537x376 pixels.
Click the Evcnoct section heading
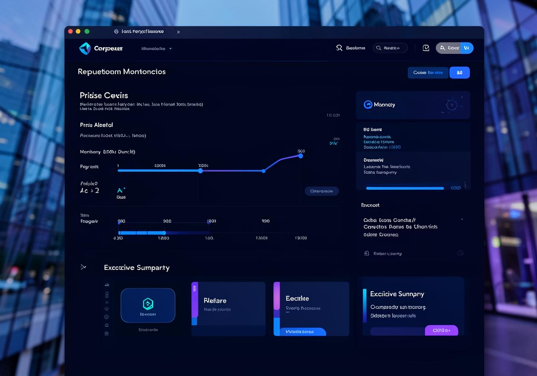click(370, 205)
